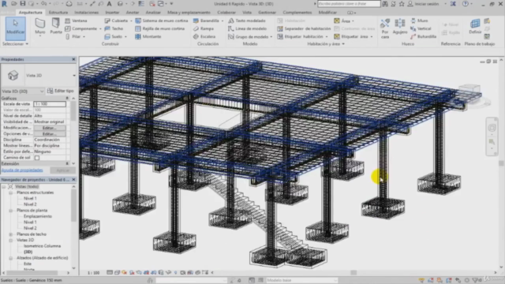Click the Escala de vista field
The width and height of the screenshot is (505, 284).
[x=50, y=104]
